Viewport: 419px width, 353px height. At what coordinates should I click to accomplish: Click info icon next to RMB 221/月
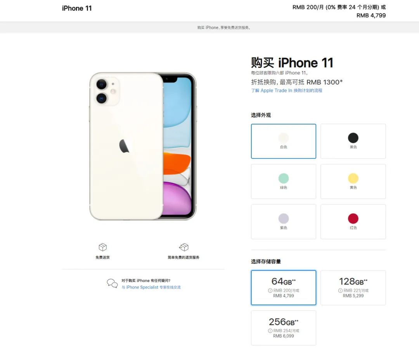click(340, 291)
